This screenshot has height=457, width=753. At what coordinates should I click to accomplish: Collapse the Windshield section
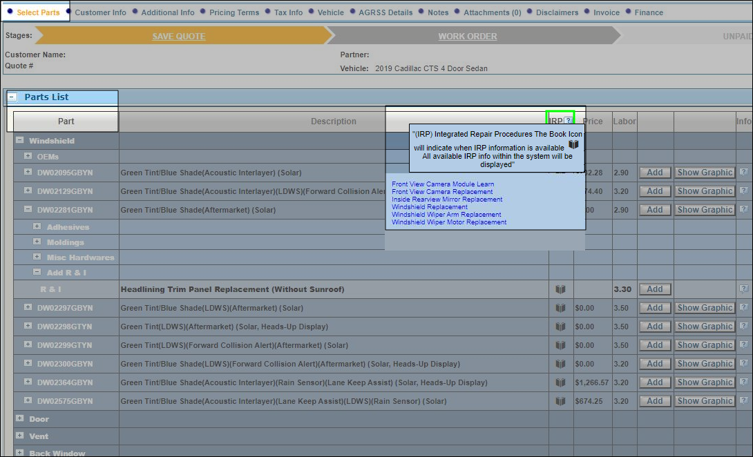(x=19, y=140)
